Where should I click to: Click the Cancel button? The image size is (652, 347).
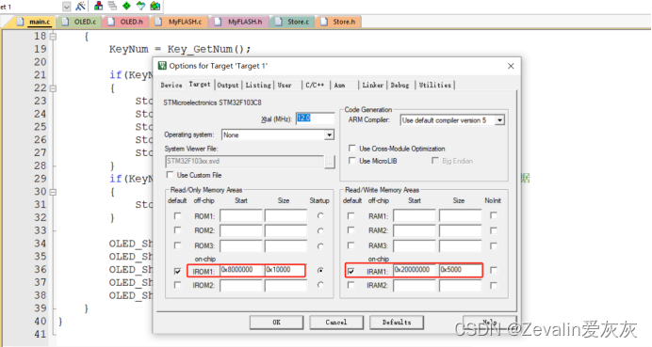click(336, 323)
